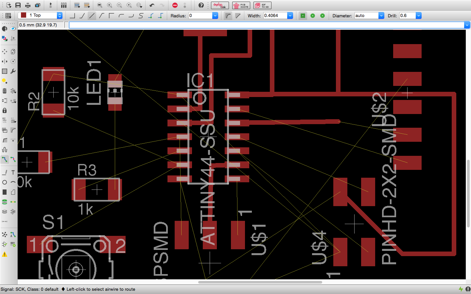Run a ULP program icon
This screenshot has height=294, width=471.
point(87,5)
